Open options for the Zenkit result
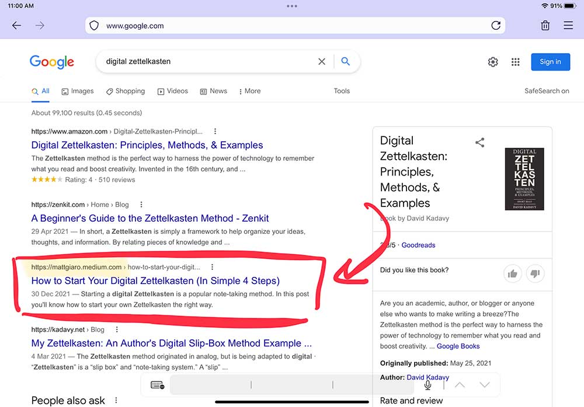 [141, 205]
